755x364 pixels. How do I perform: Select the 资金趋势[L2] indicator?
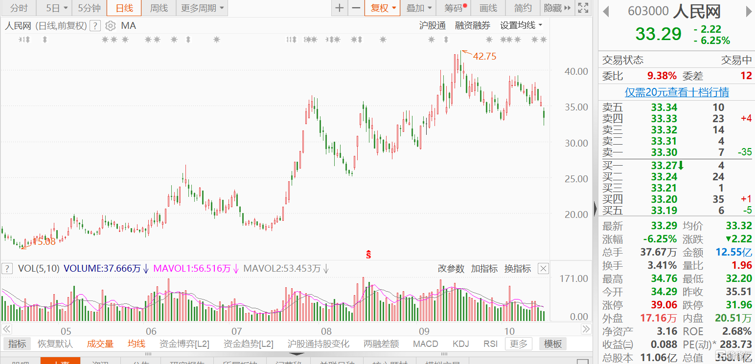click(x=249, y=344)
